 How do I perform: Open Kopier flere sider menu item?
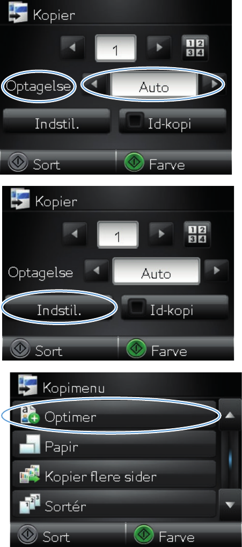tap(114, 476)
